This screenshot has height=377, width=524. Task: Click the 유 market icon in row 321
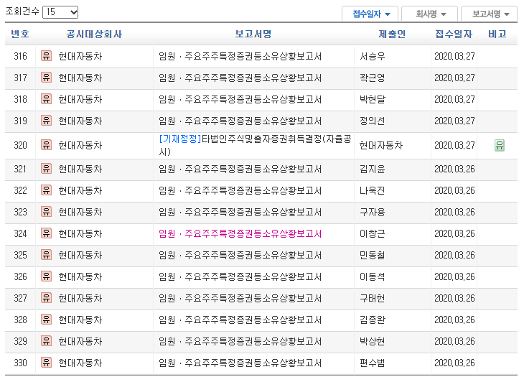tap(46, 169)
